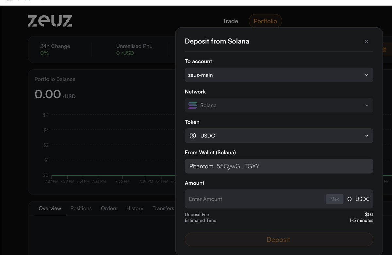Open the Trade tab
Screen dimensions: 392x255
(x=230, y=21)
